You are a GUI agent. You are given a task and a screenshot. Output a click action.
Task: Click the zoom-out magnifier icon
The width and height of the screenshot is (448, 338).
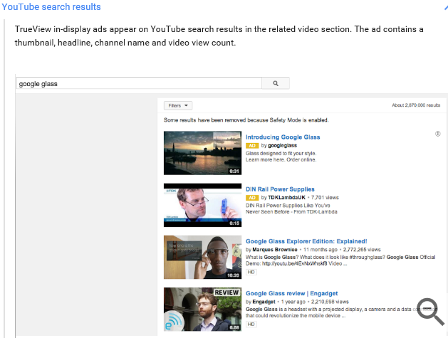[430, 312]
